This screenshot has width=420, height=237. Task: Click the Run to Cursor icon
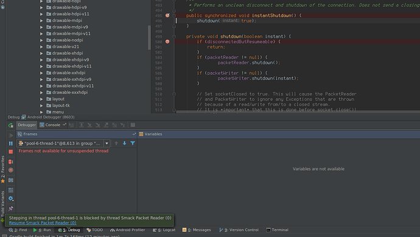click(123, 125)
